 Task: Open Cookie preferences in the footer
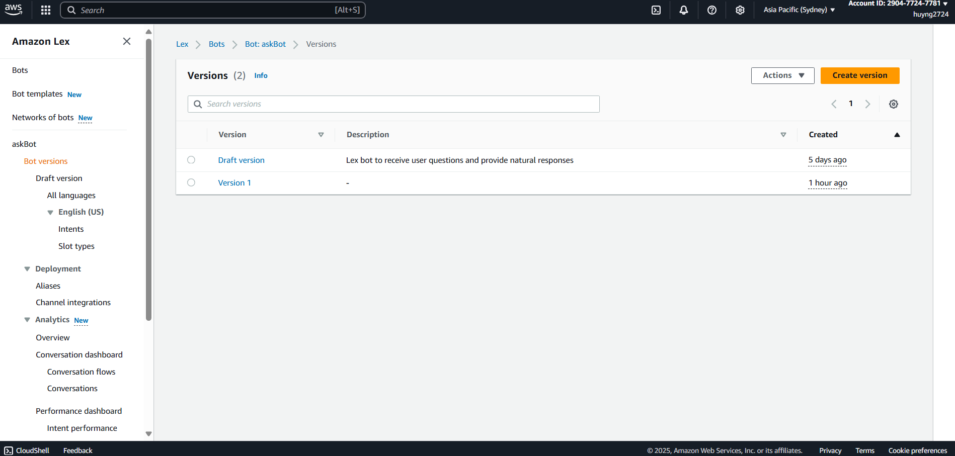918,450
